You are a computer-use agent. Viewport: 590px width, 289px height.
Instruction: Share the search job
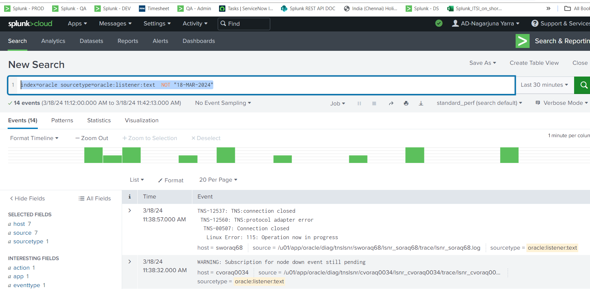coord(391,103)
